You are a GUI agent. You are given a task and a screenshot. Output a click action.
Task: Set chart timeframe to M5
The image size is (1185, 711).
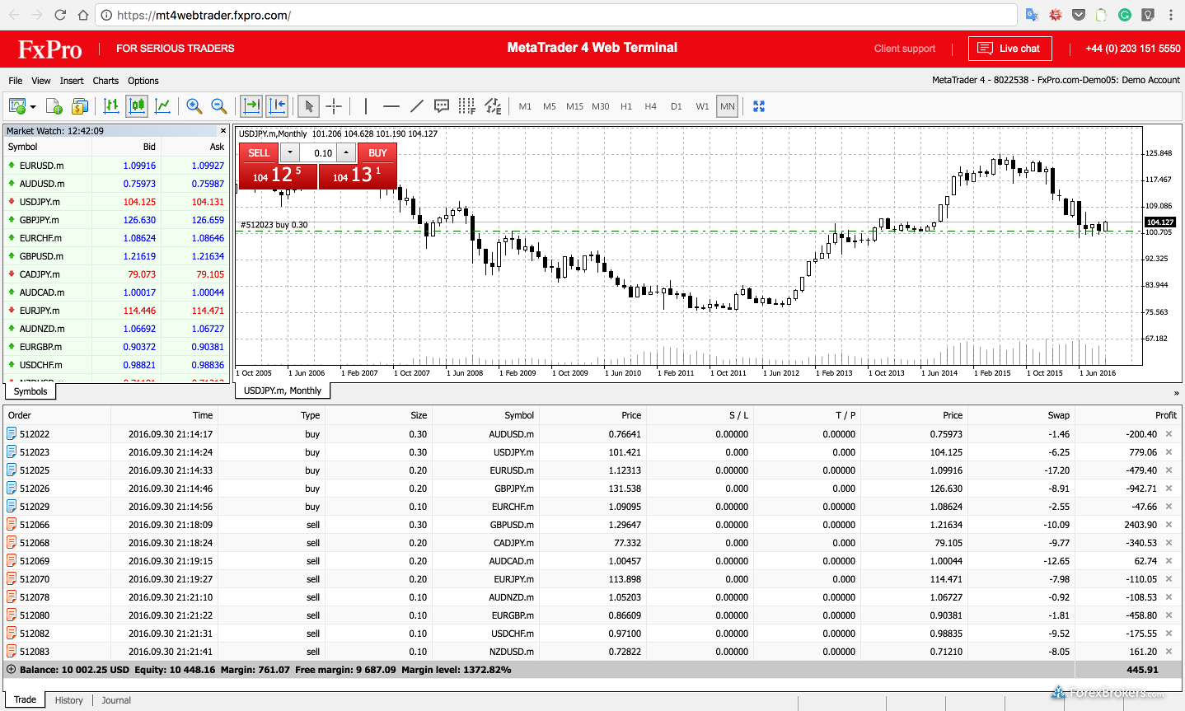[x=550, y=106]
